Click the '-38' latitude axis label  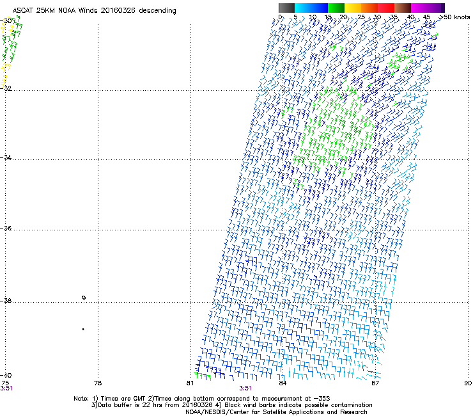(6, 301)
